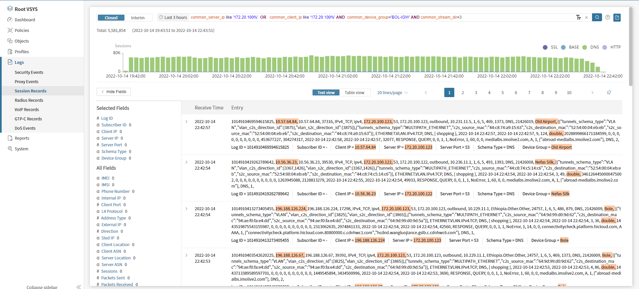Open Security Events in Logs menu
The height and width of the screenshot is (289, 639).
tap(29, 72)
